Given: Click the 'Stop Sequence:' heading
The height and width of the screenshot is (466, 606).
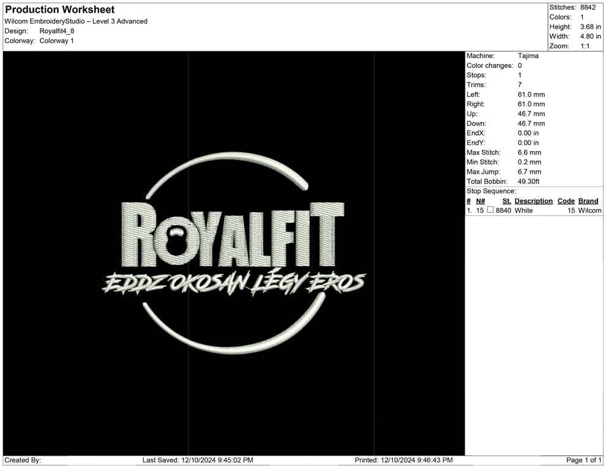Looking at the screenshot, I should (x=491, y=191).
